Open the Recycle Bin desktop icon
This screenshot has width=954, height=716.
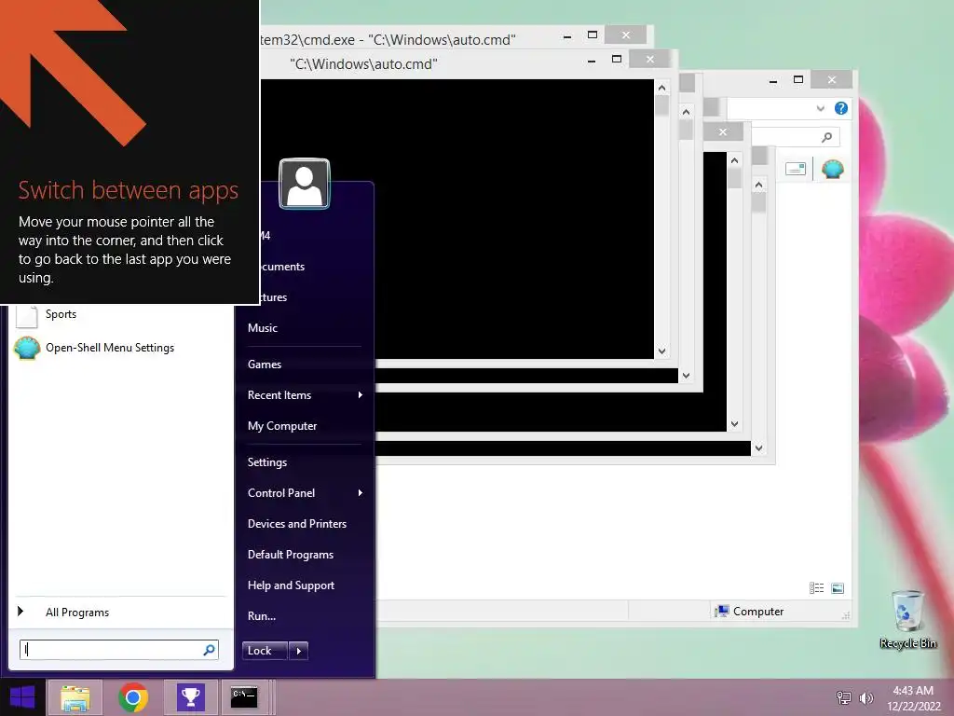coord(907,619)
